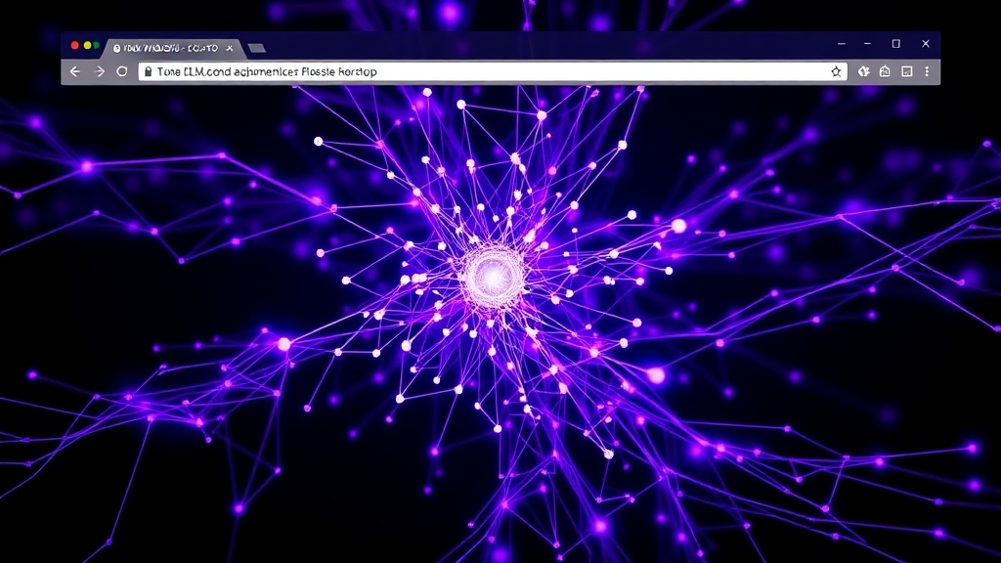This screenshot has width=1001, height=563.
Task: Click the green traffic-light button
Action: [97, 45]
